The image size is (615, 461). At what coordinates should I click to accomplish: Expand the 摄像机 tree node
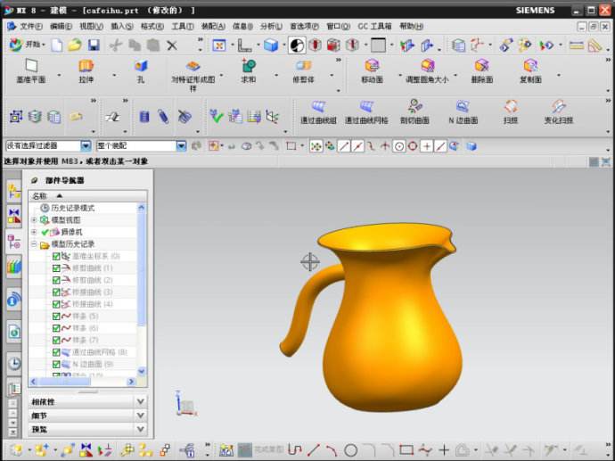[34, 232]
